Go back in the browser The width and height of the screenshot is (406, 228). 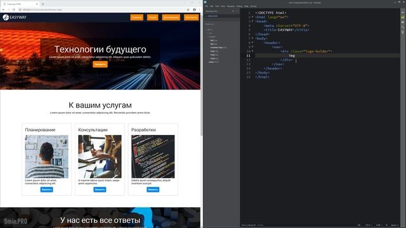3,9
